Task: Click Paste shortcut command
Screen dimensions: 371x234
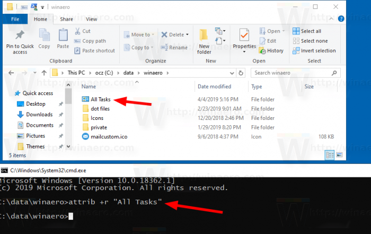Action: click(95, 51)
